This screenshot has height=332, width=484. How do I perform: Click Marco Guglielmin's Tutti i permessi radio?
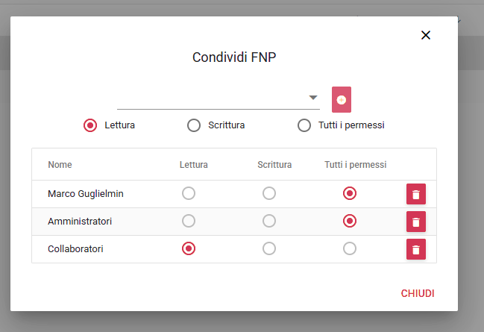coord(349,194)
